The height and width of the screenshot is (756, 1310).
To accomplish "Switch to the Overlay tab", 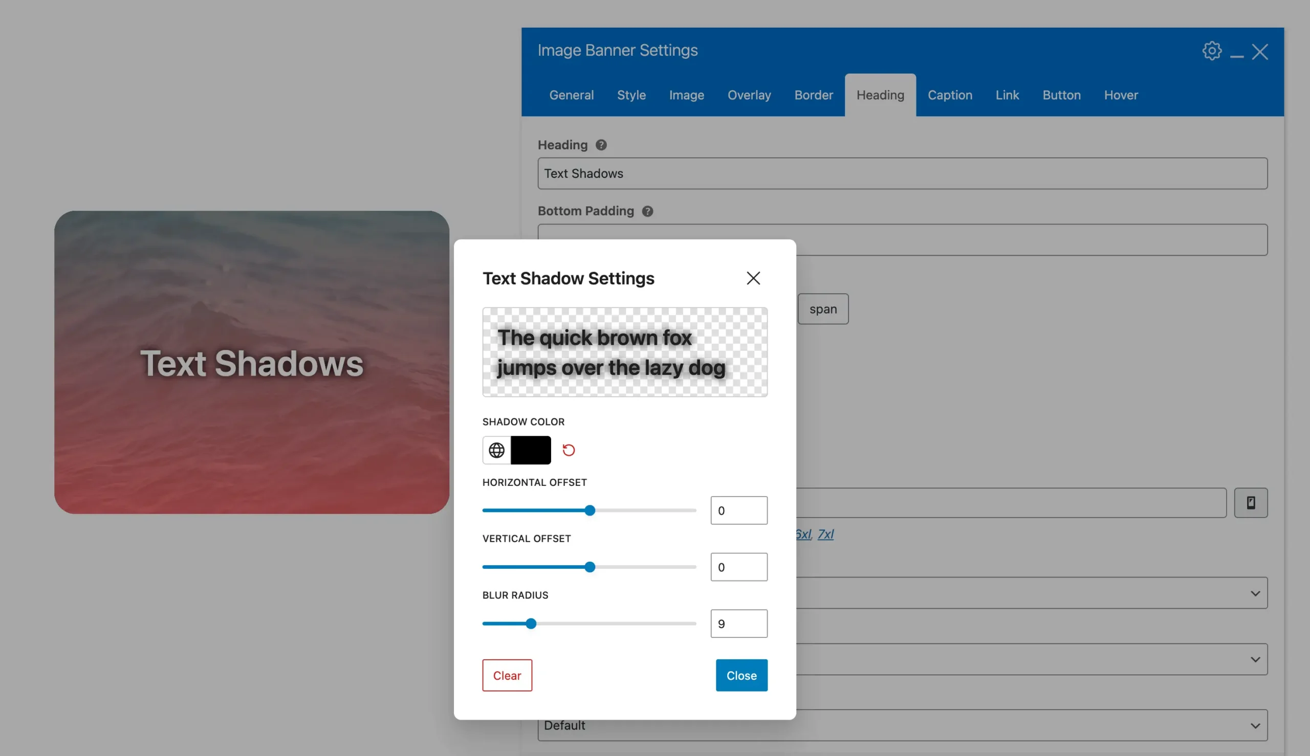I will pyautogui.click(x=749, y=95).
